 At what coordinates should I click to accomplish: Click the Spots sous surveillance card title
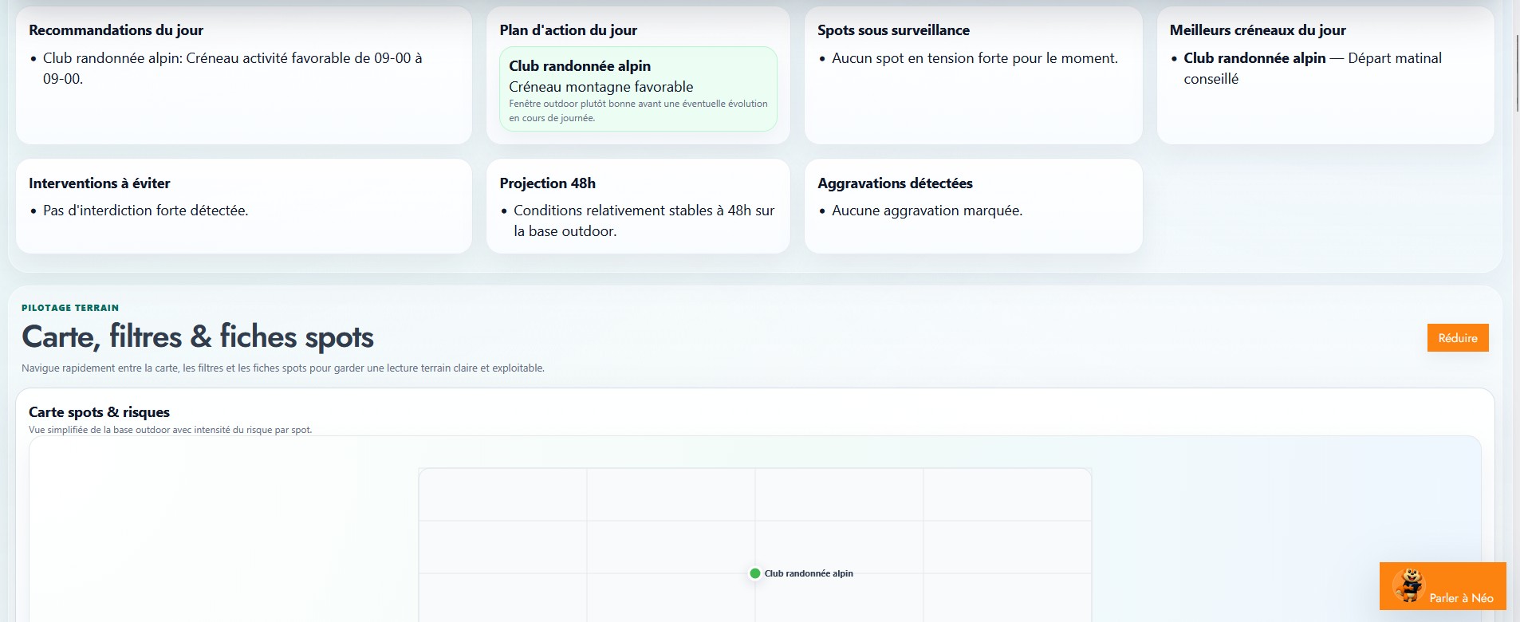point(893,30)
